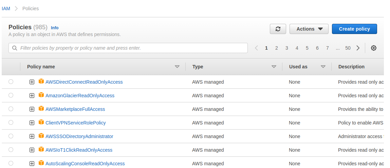Viewport: 390px width, 168px height.
Task: Click the search magnifier icon in filter box
Action: pyautogui.click(x=15, y=48)
